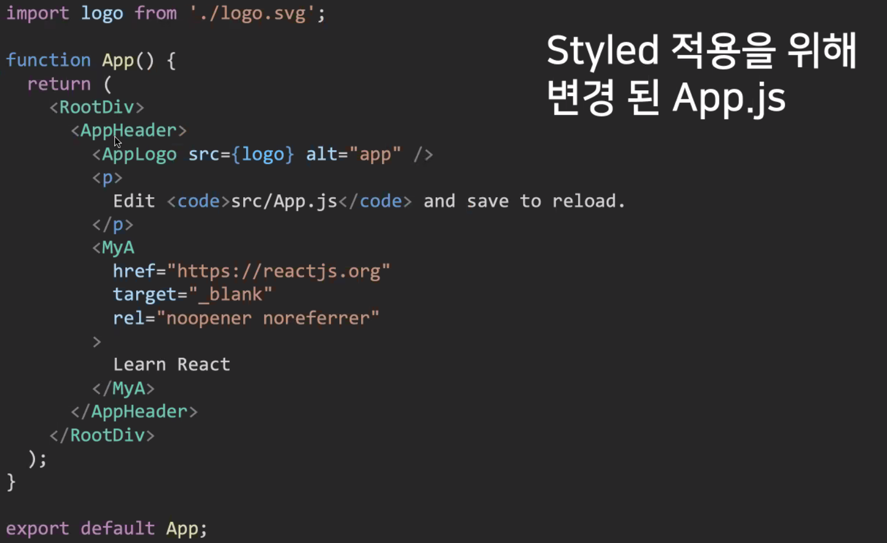
Task: Click the 'function' keyword
Action: click(x=48, y=60)
